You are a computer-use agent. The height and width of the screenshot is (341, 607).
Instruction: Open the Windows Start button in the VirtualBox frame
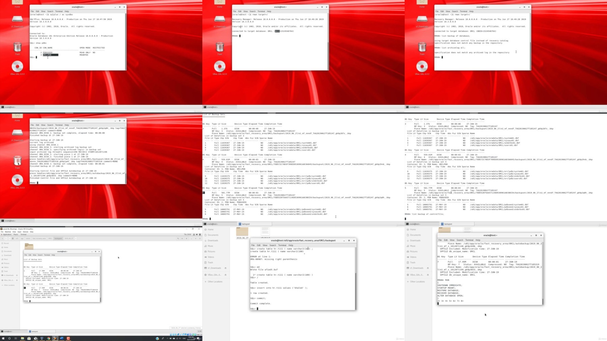pyautogui.click(x=3, y=338)
